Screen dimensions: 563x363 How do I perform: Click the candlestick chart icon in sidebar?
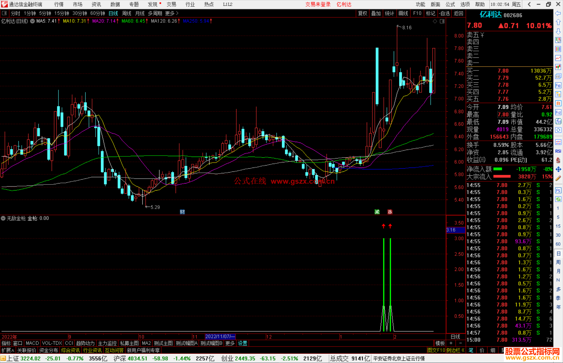[558, 67]
